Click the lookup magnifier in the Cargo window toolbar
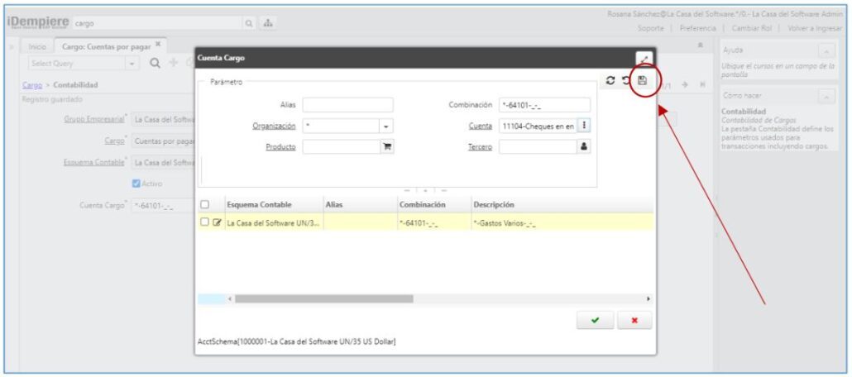 [155, 64]
